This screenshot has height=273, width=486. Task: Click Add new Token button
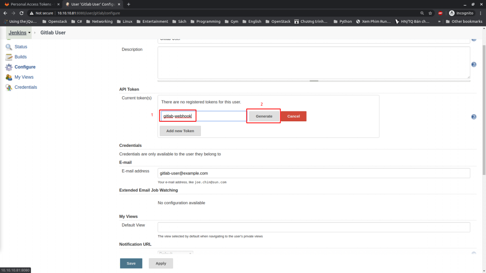[x=180, y=131]
